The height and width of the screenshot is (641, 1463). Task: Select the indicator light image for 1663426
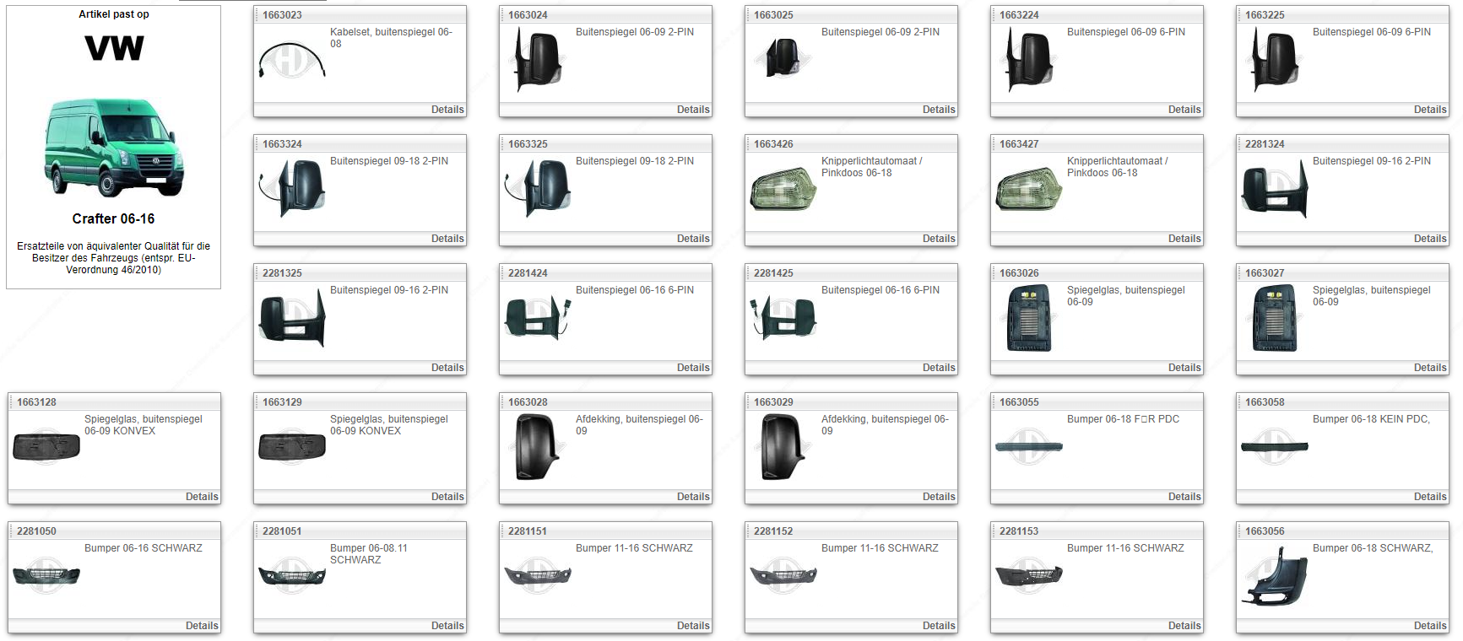click(x=783, y=190)
